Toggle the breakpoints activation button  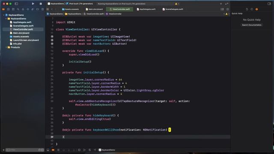tap(53, 150)
